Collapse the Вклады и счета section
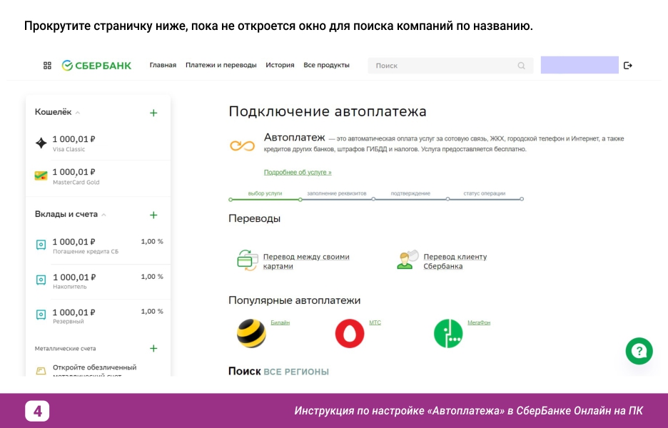The image size is (668, 428). pos(103,215)
